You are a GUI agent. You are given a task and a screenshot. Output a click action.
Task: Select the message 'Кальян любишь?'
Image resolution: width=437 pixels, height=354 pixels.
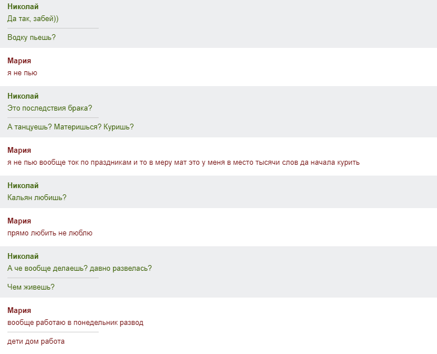click(x=37, y=198)
